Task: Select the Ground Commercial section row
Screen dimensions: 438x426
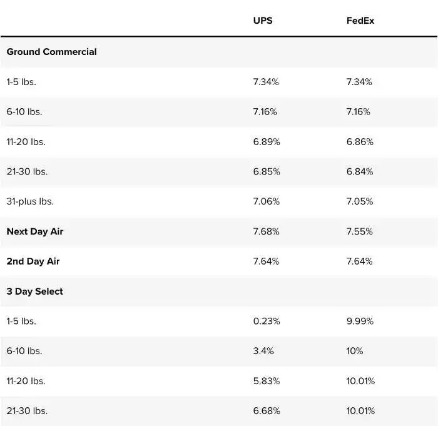Action: point(51,52)
